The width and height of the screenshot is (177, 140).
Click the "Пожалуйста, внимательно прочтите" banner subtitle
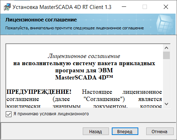75,28
